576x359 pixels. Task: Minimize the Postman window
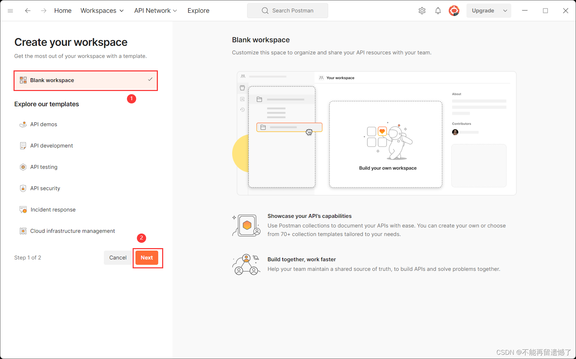(524, 11)
